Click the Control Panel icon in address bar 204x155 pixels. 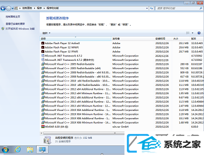point(16,8)
